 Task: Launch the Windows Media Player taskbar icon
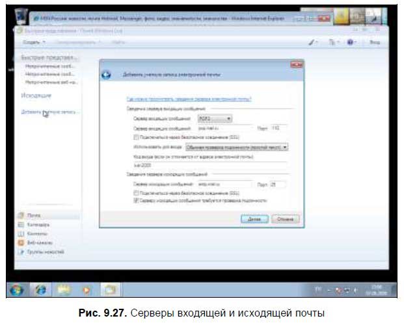pyautogui.click(x=87, y=290)
